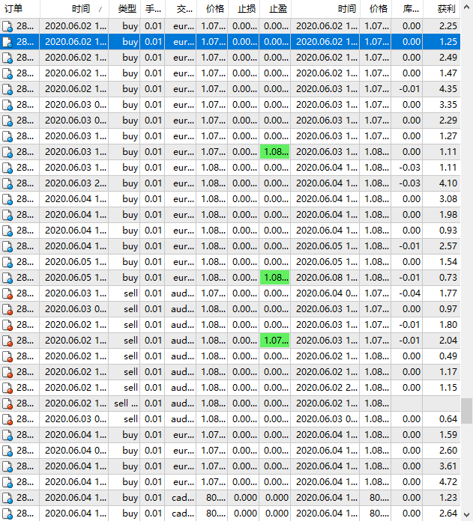Click the order icon in the 3.08 profit row

pyautogui.click(x=7, y=199)
